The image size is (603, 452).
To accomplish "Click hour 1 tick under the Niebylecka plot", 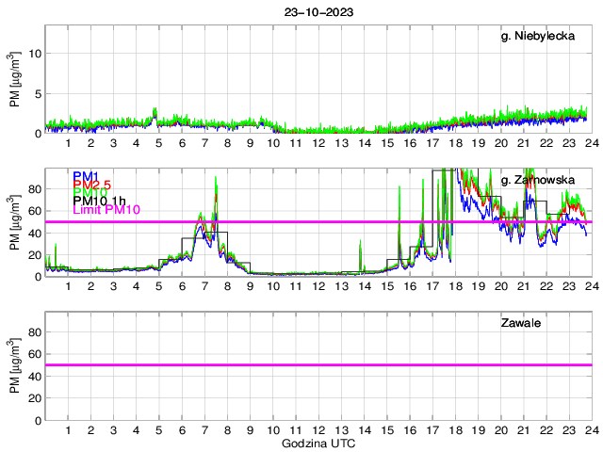I will point(68,143).
